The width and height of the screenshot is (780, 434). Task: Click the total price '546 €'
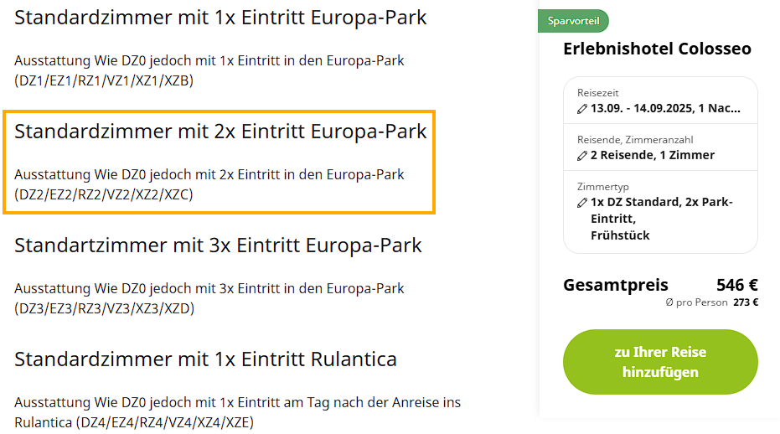(x=736, y=285)
